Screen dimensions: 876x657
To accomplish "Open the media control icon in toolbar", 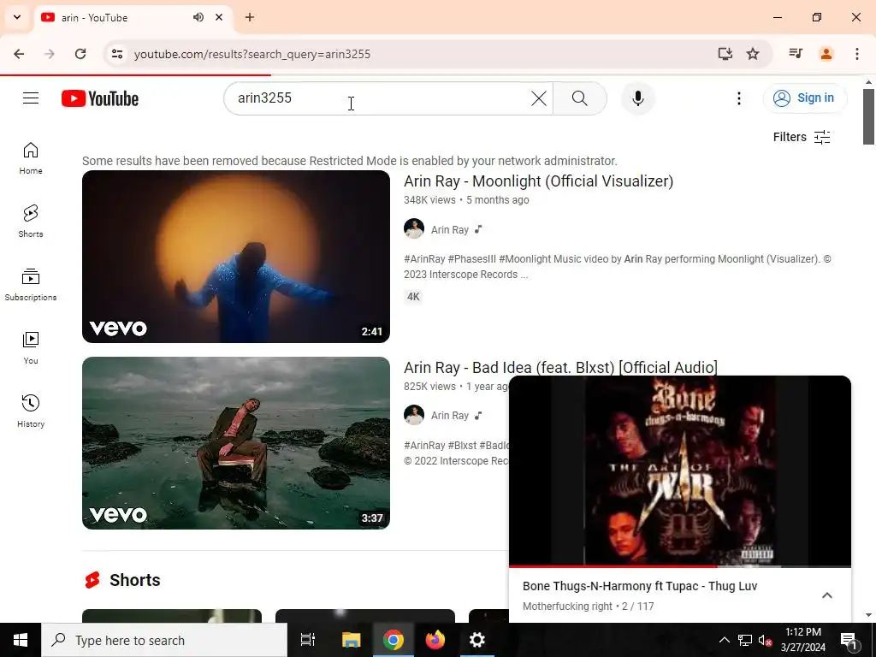I will (x=796, y=54).
